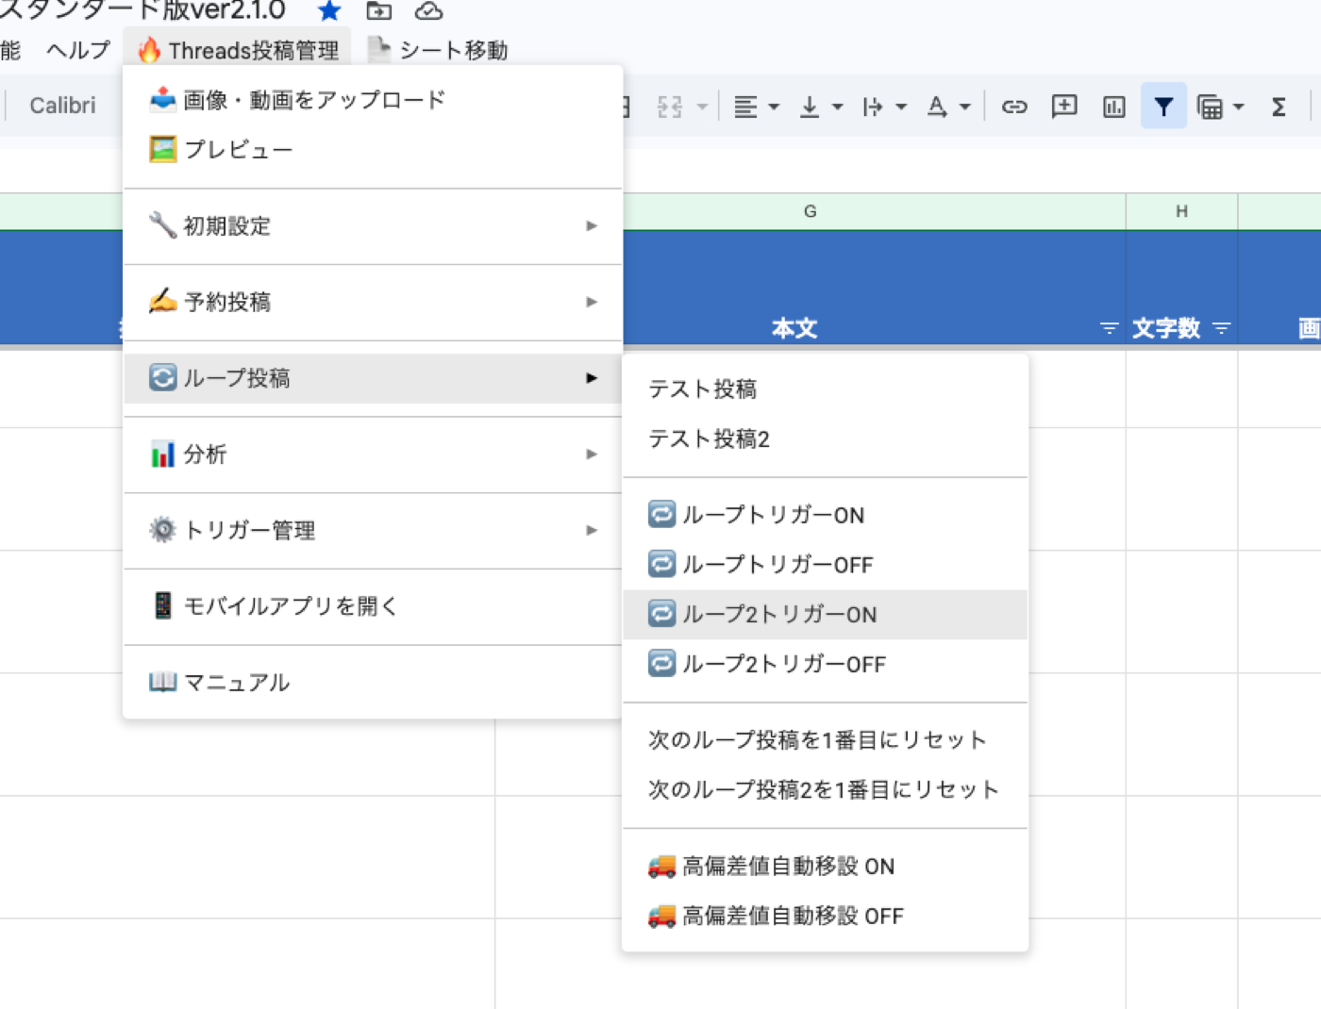Open the シート移動 menu

pos(439,50)
